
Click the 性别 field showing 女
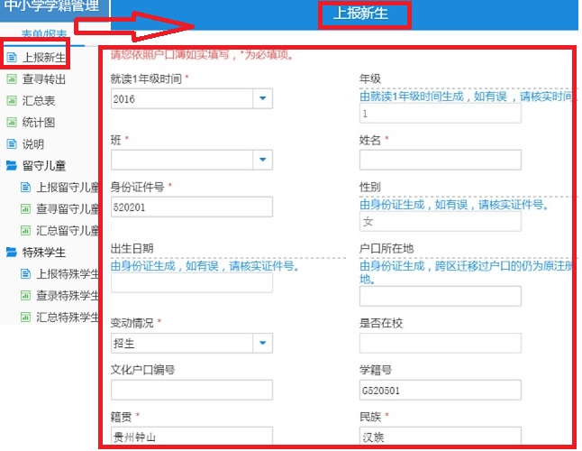[441, 221]
